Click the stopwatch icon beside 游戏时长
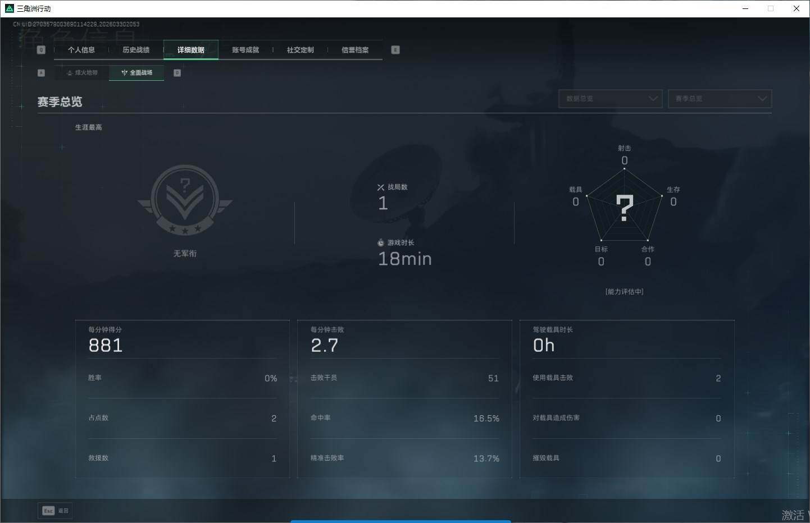Image resolution: width=810 pixels, height=523 pixels. [x=381, y=243]
